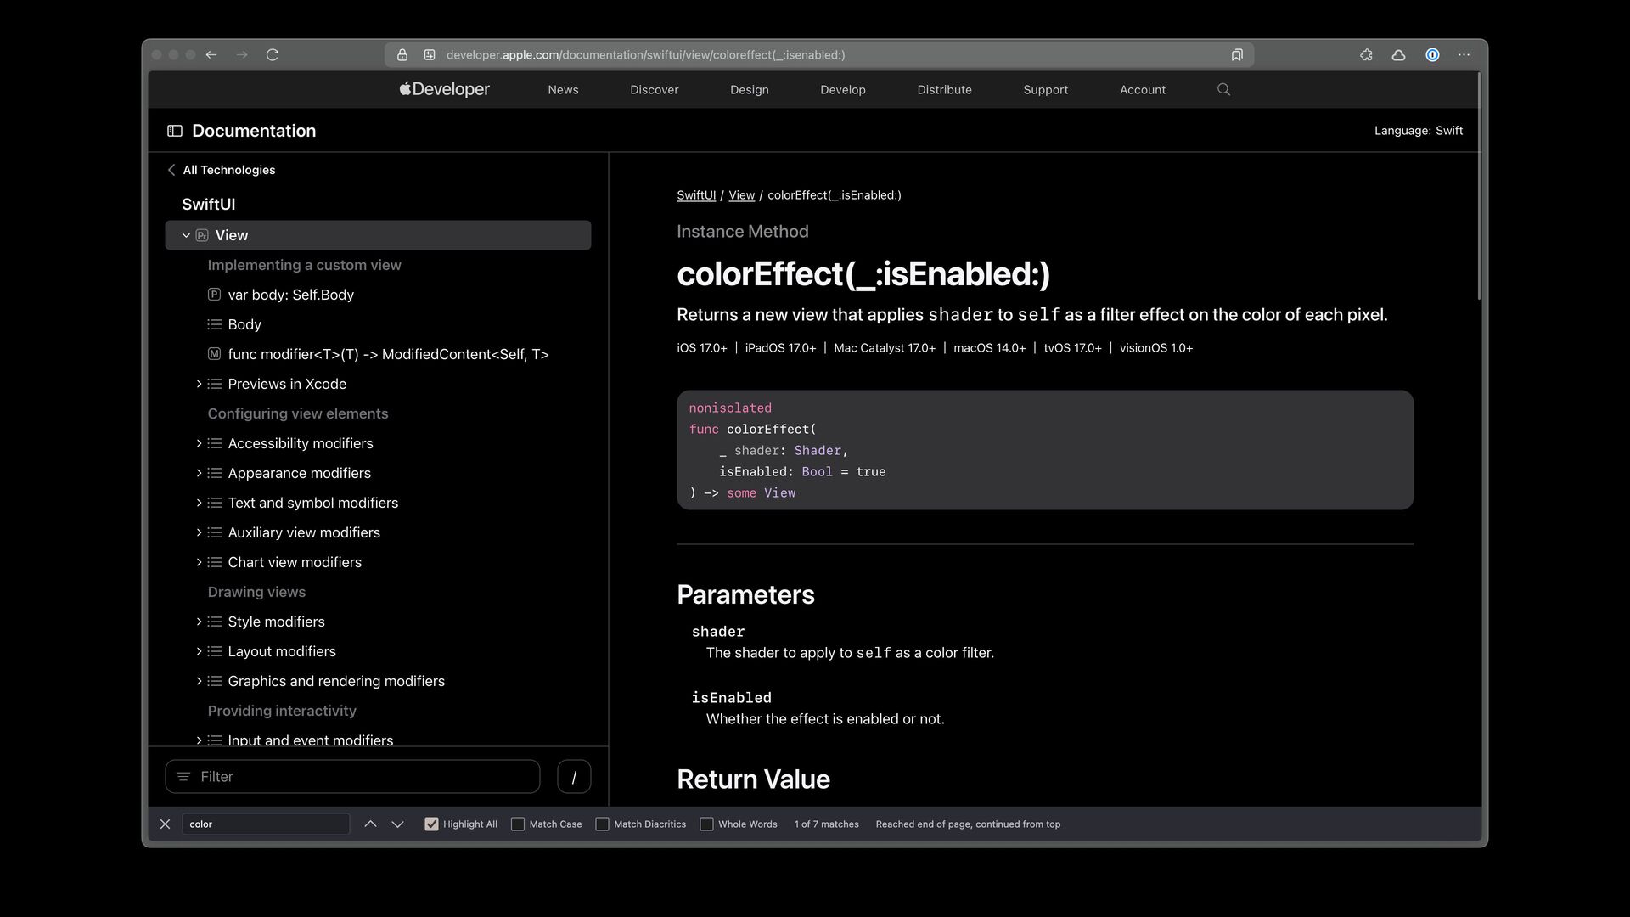
Task: Open Input and event modifiers entry
Action: point(310,740)
